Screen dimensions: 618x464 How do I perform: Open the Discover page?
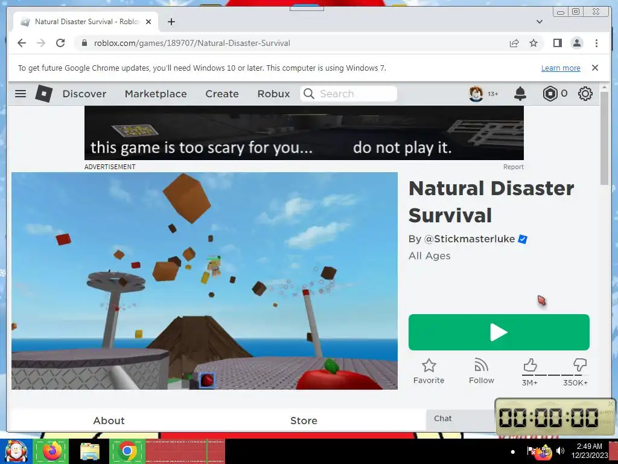(84, 94)
